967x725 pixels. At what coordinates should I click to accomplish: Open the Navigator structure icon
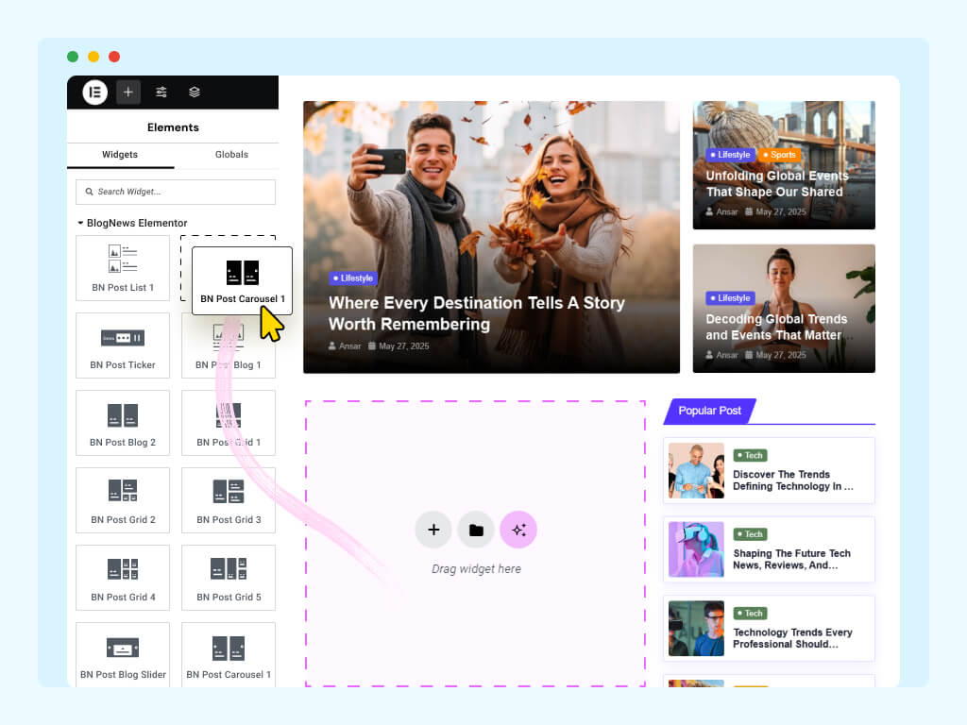(x=194, y=92)
